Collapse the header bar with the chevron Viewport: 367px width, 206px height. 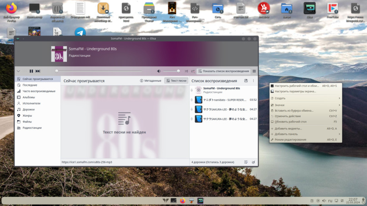click(x=19, y=71)
